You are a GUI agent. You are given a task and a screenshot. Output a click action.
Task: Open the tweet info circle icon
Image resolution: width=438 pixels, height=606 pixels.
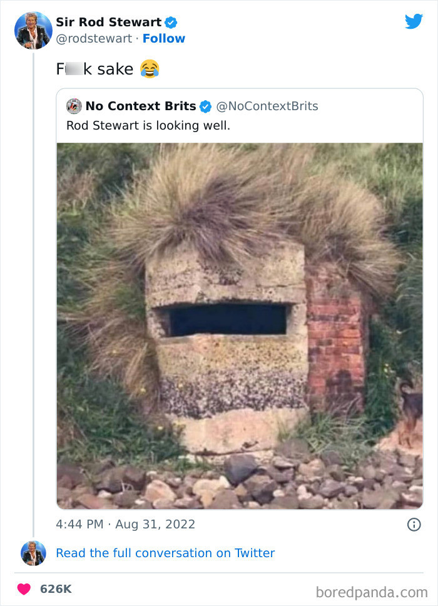coord(414,525)
